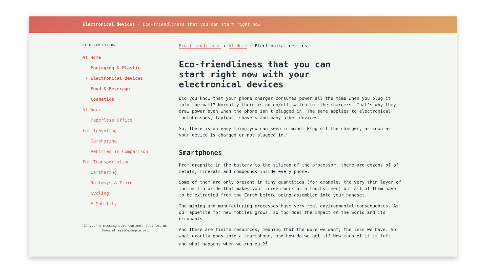
Task: Navigate to Carsharing under For Traveling
Action: coord(104,141)
